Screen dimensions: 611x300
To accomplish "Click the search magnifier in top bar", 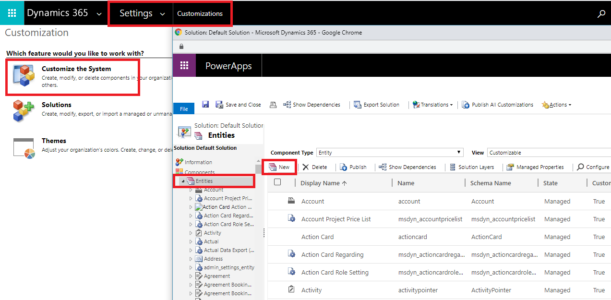I will pos(601,14).
